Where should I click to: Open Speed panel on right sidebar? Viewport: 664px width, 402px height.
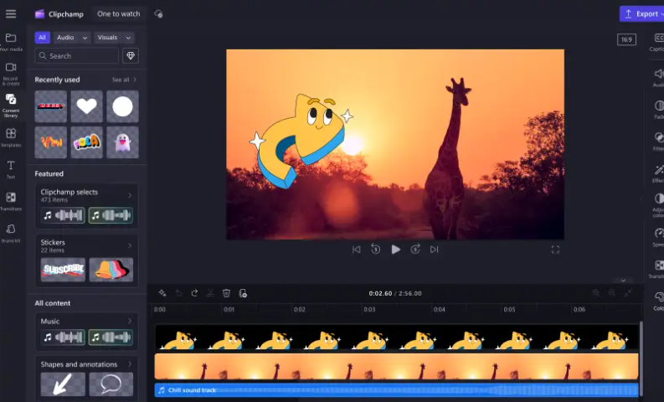click(657, 237)
